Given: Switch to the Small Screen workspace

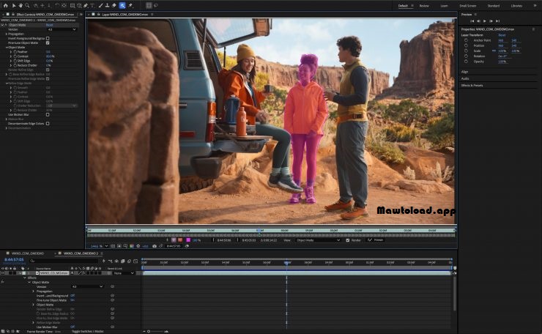Looking at the screenshot, I should (468, 6).
